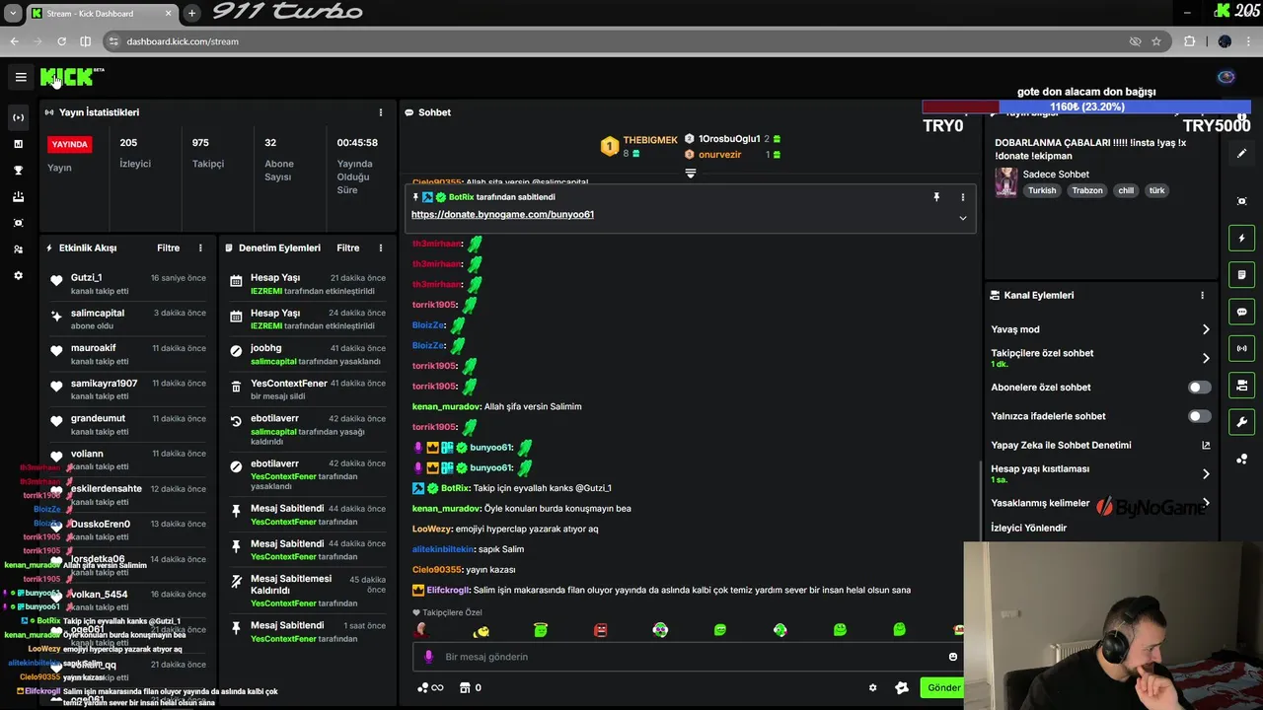Open Denetim Eylemleri three-dot menu

pos(381,248)
